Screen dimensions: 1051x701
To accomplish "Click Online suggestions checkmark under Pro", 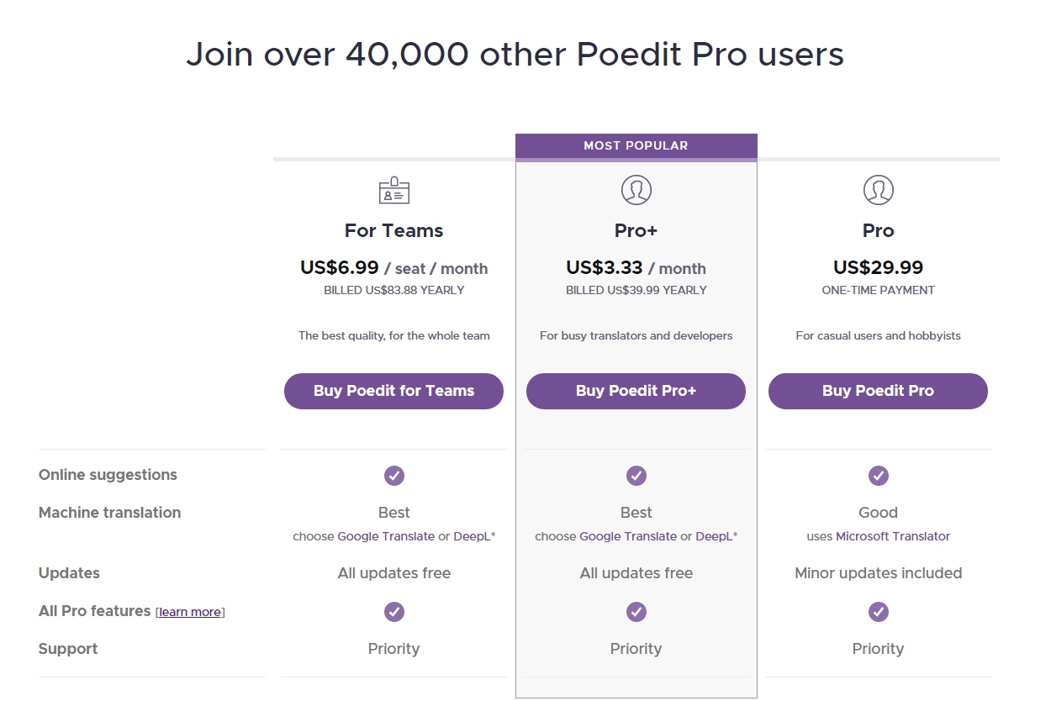I will [879, 476].
